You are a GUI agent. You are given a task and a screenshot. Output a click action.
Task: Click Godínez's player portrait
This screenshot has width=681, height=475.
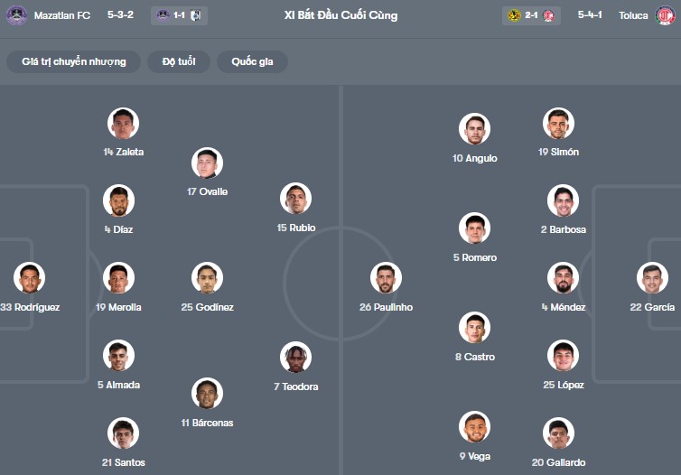pyautogui.click(x=207, y=278)
